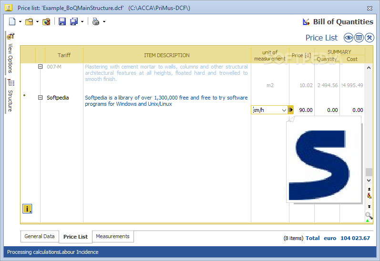Image resolution: width=380 pixels, height=261 pixels.
Task: Expand the Print dropdown arrow
Action: click(104, 22)
